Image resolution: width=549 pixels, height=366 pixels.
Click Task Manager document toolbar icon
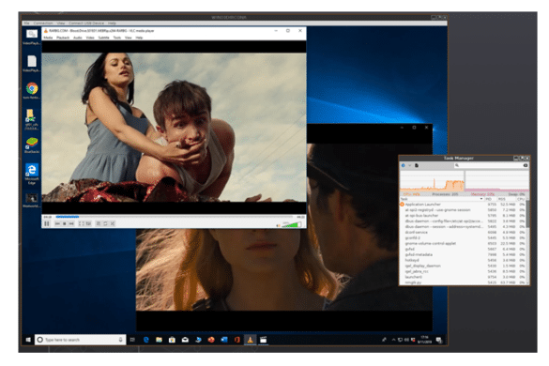click(x=417, y=165)
